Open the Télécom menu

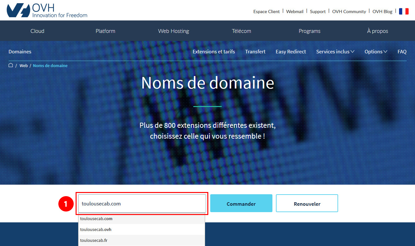241,31
